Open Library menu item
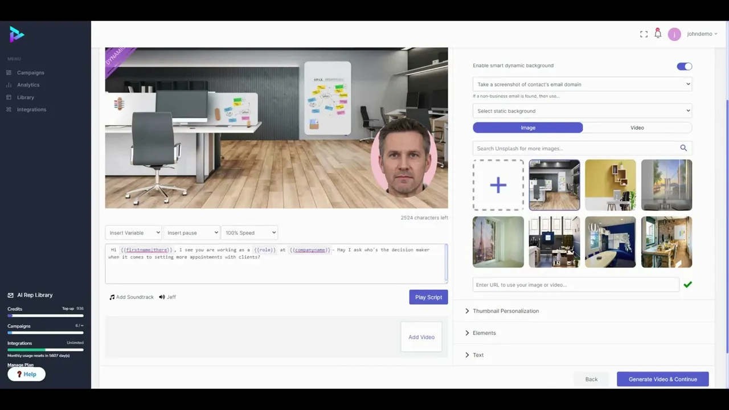This screenshot has width=729, height=410. click(x=26, y=97)
